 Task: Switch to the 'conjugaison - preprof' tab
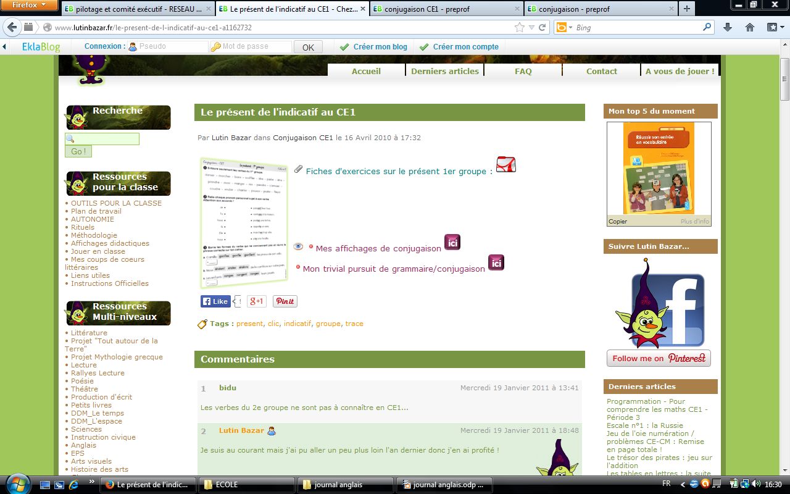pyautogui.click(x=600, y=9)
